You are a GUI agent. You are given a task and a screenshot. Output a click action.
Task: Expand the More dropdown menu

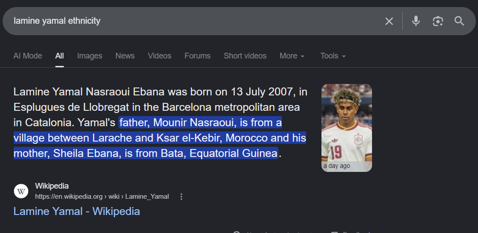click(x=292, y=56)
